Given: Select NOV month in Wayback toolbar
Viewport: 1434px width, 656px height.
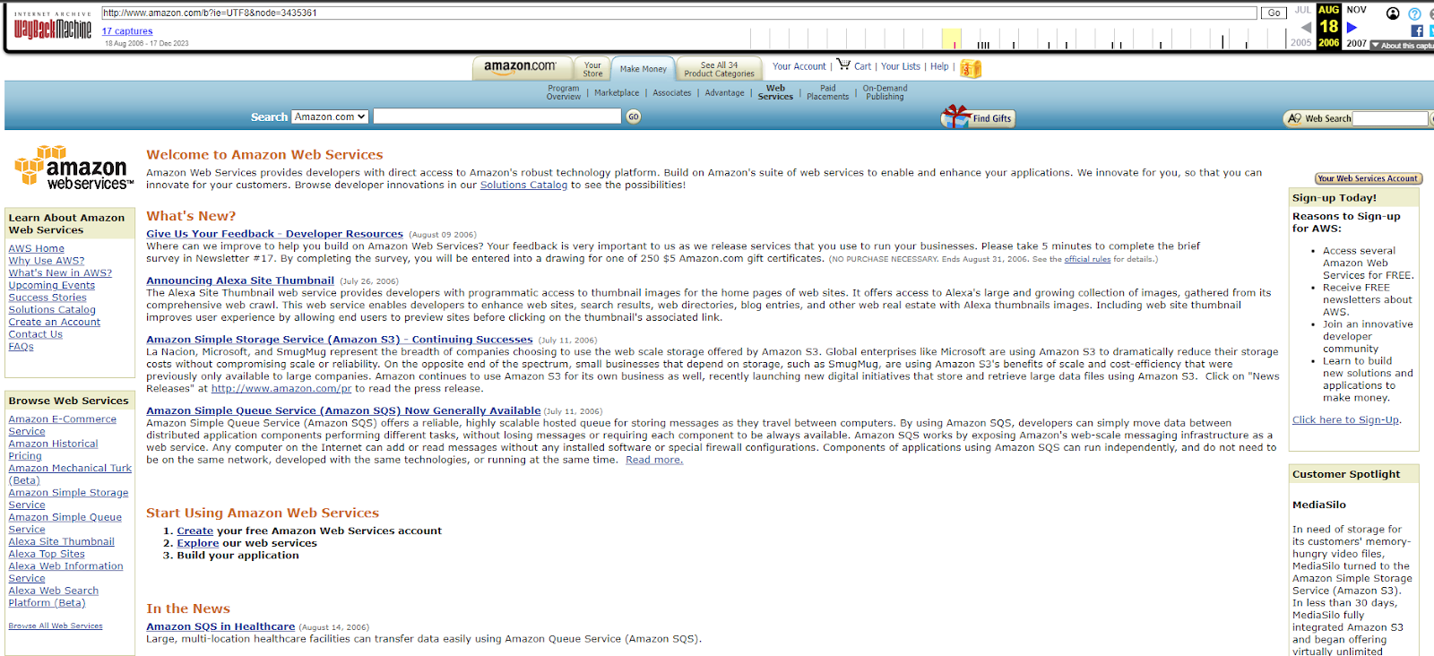Looking at the screenshot, I should 1357,10.
